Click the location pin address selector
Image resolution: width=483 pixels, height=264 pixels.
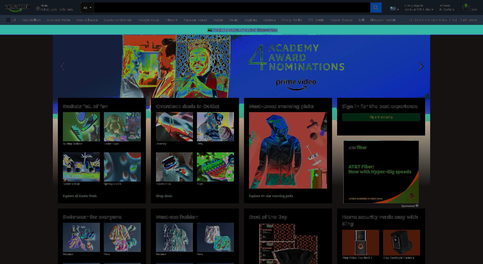pos(54,8)
